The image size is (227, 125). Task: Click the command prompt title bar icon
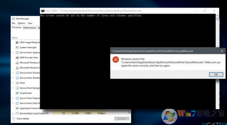pos(43,11)
